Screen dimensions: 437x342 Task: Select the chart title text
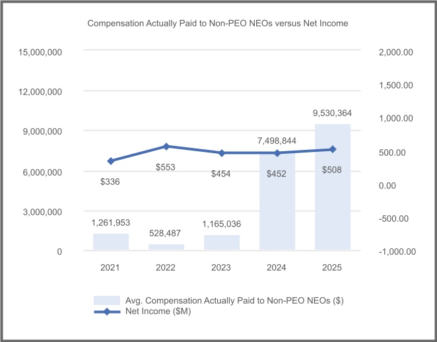click(218, 23)
